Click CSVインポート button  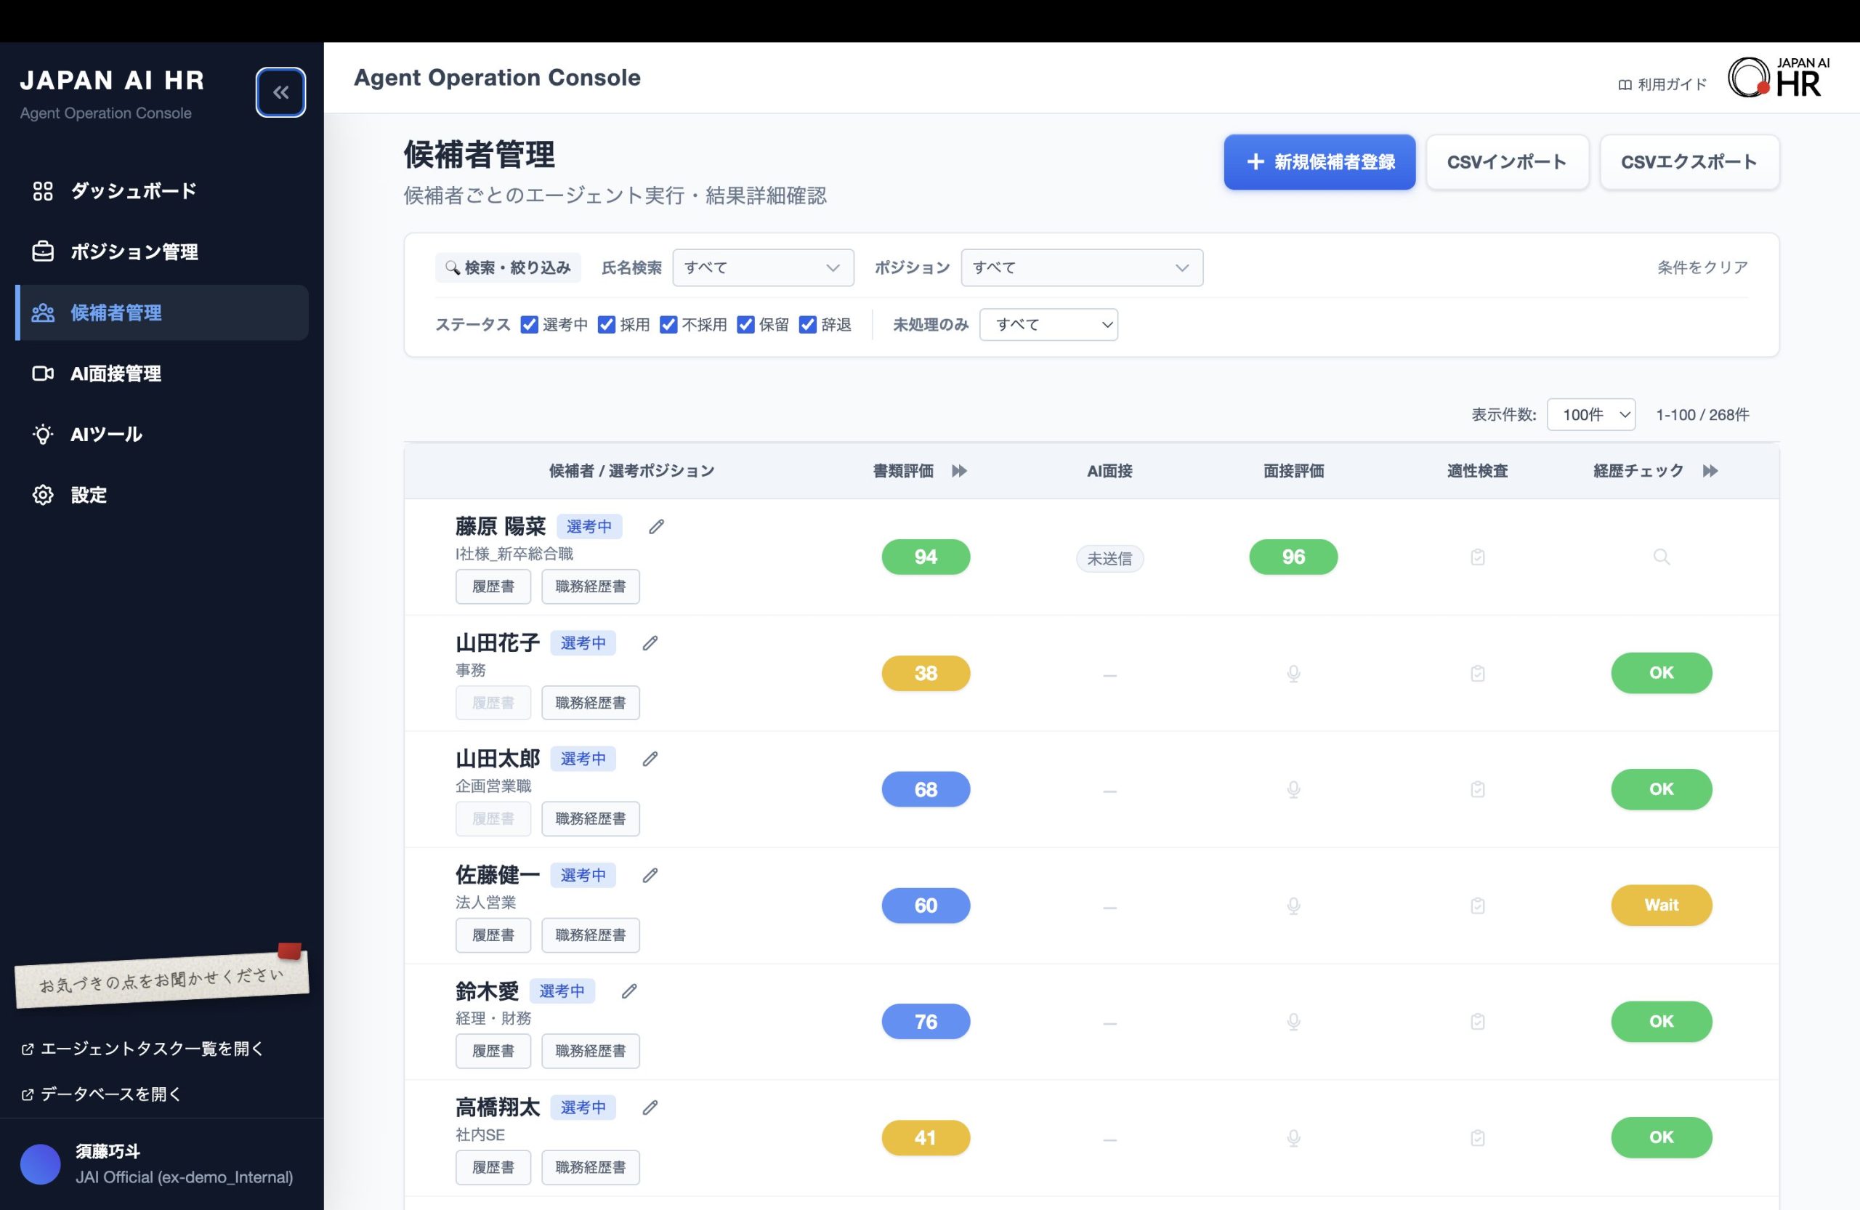(x=1507, y=162)
